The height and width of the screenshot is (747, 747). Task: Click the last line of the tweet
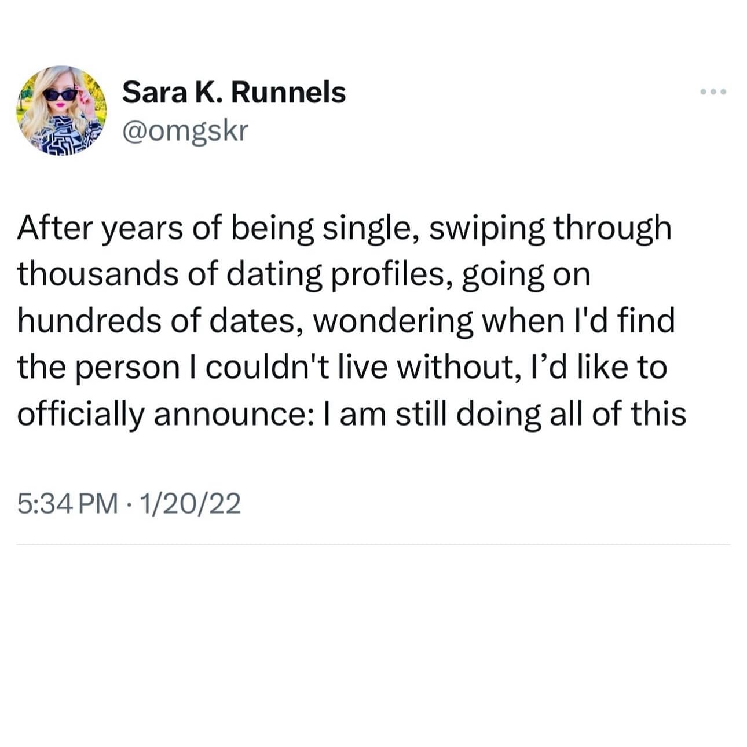pos(347,411)
